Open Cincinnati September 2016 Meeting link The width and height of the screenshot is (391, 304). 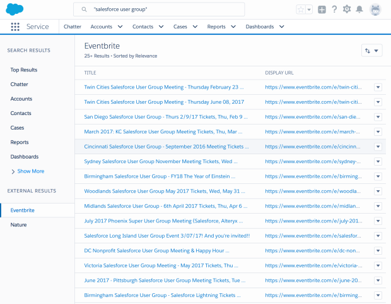pos(166,147)
